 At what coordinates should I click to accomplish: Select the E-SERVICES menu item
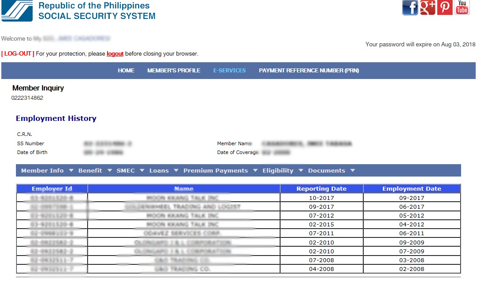click(229, 70)
